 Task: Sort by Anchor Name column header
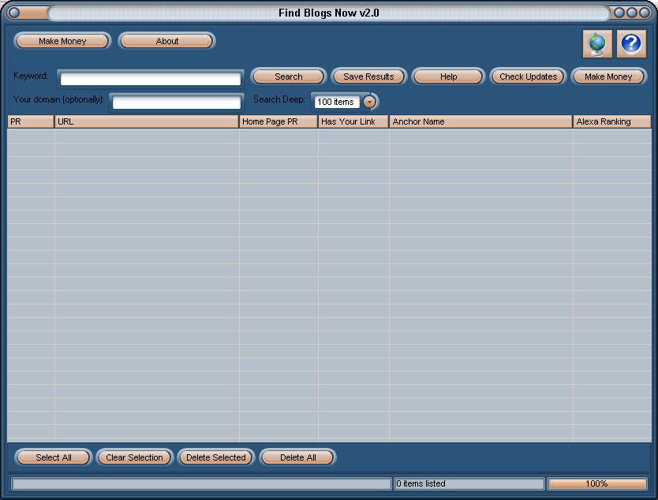pyautogui.click(x=481, y=121)
